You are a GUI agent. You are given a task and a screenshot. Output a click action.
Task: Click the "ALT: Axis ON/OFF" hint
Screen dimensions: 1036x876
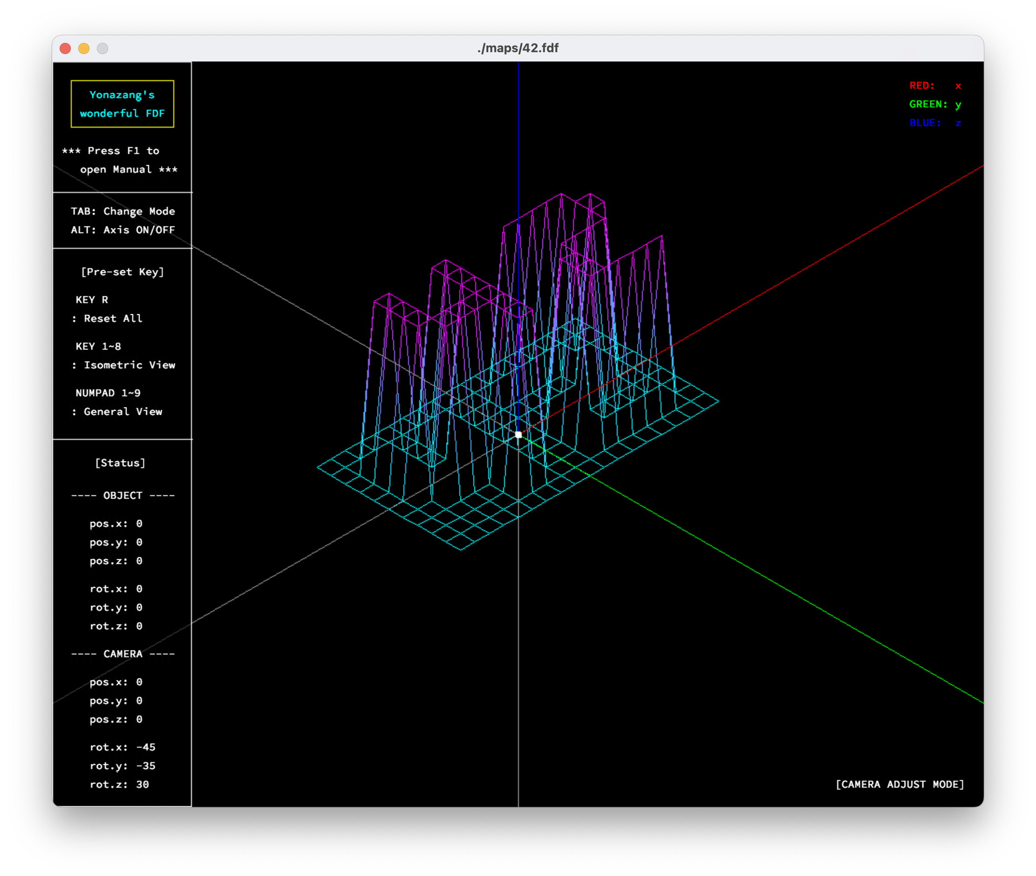(x=123, y=230)
